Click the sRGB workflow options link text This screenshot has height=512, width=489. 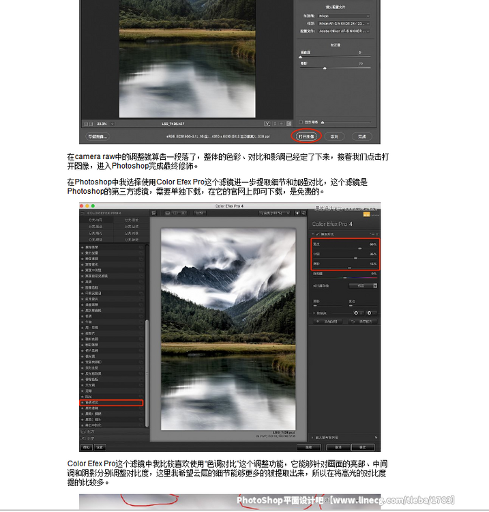(218, 137)
